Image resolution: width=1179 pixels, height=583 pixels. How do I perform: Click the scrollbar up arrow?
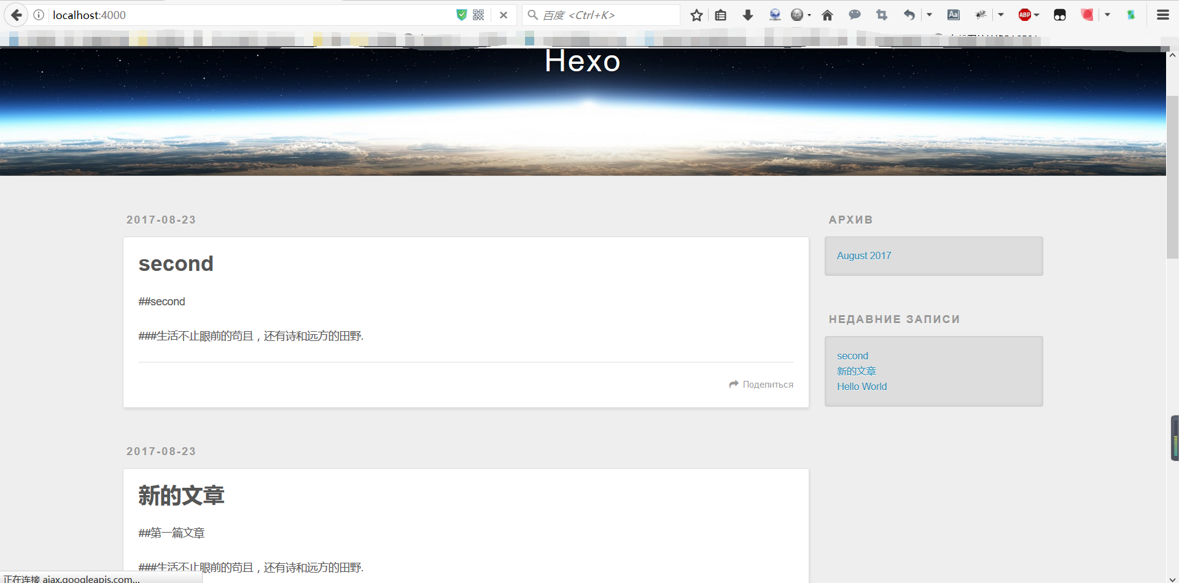[1172, 55]
